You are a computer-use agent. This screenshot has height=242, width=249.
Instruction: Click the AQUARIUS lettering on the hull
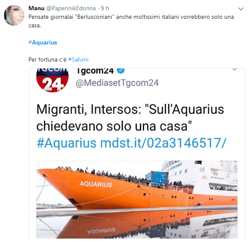tap(96, 184)
